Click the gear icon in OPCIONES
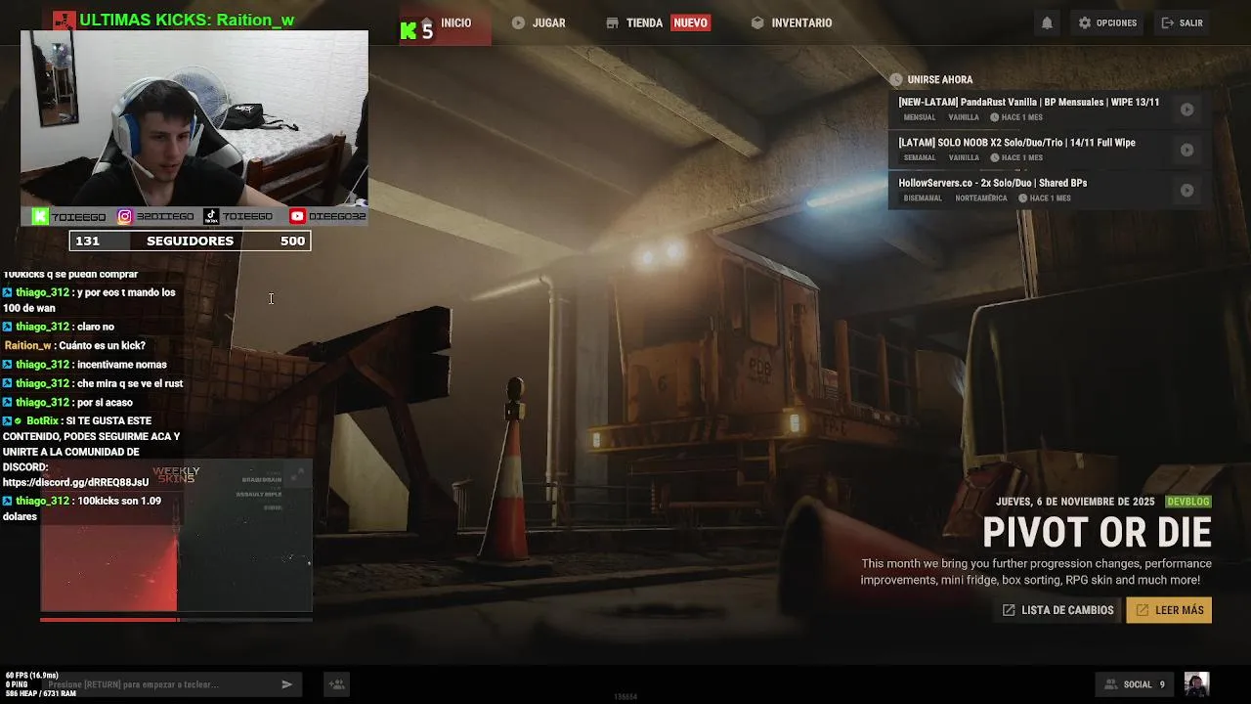 point(1085,22)
